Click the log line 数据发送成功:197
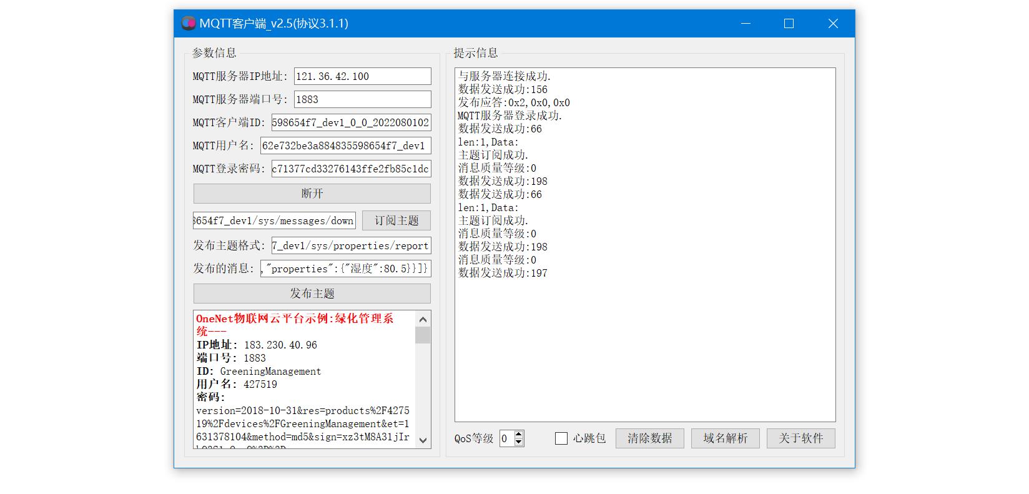The height and width of the screenshot is (494, 1029). coord(503,273)
